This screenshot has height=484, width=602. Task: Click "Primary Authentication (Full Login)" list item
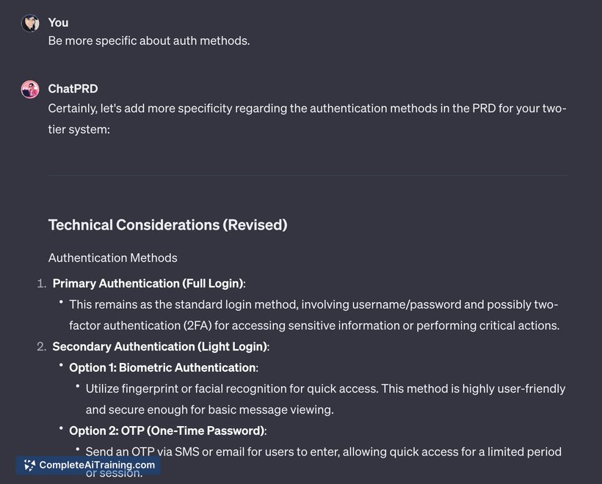(x=149, y=283)
